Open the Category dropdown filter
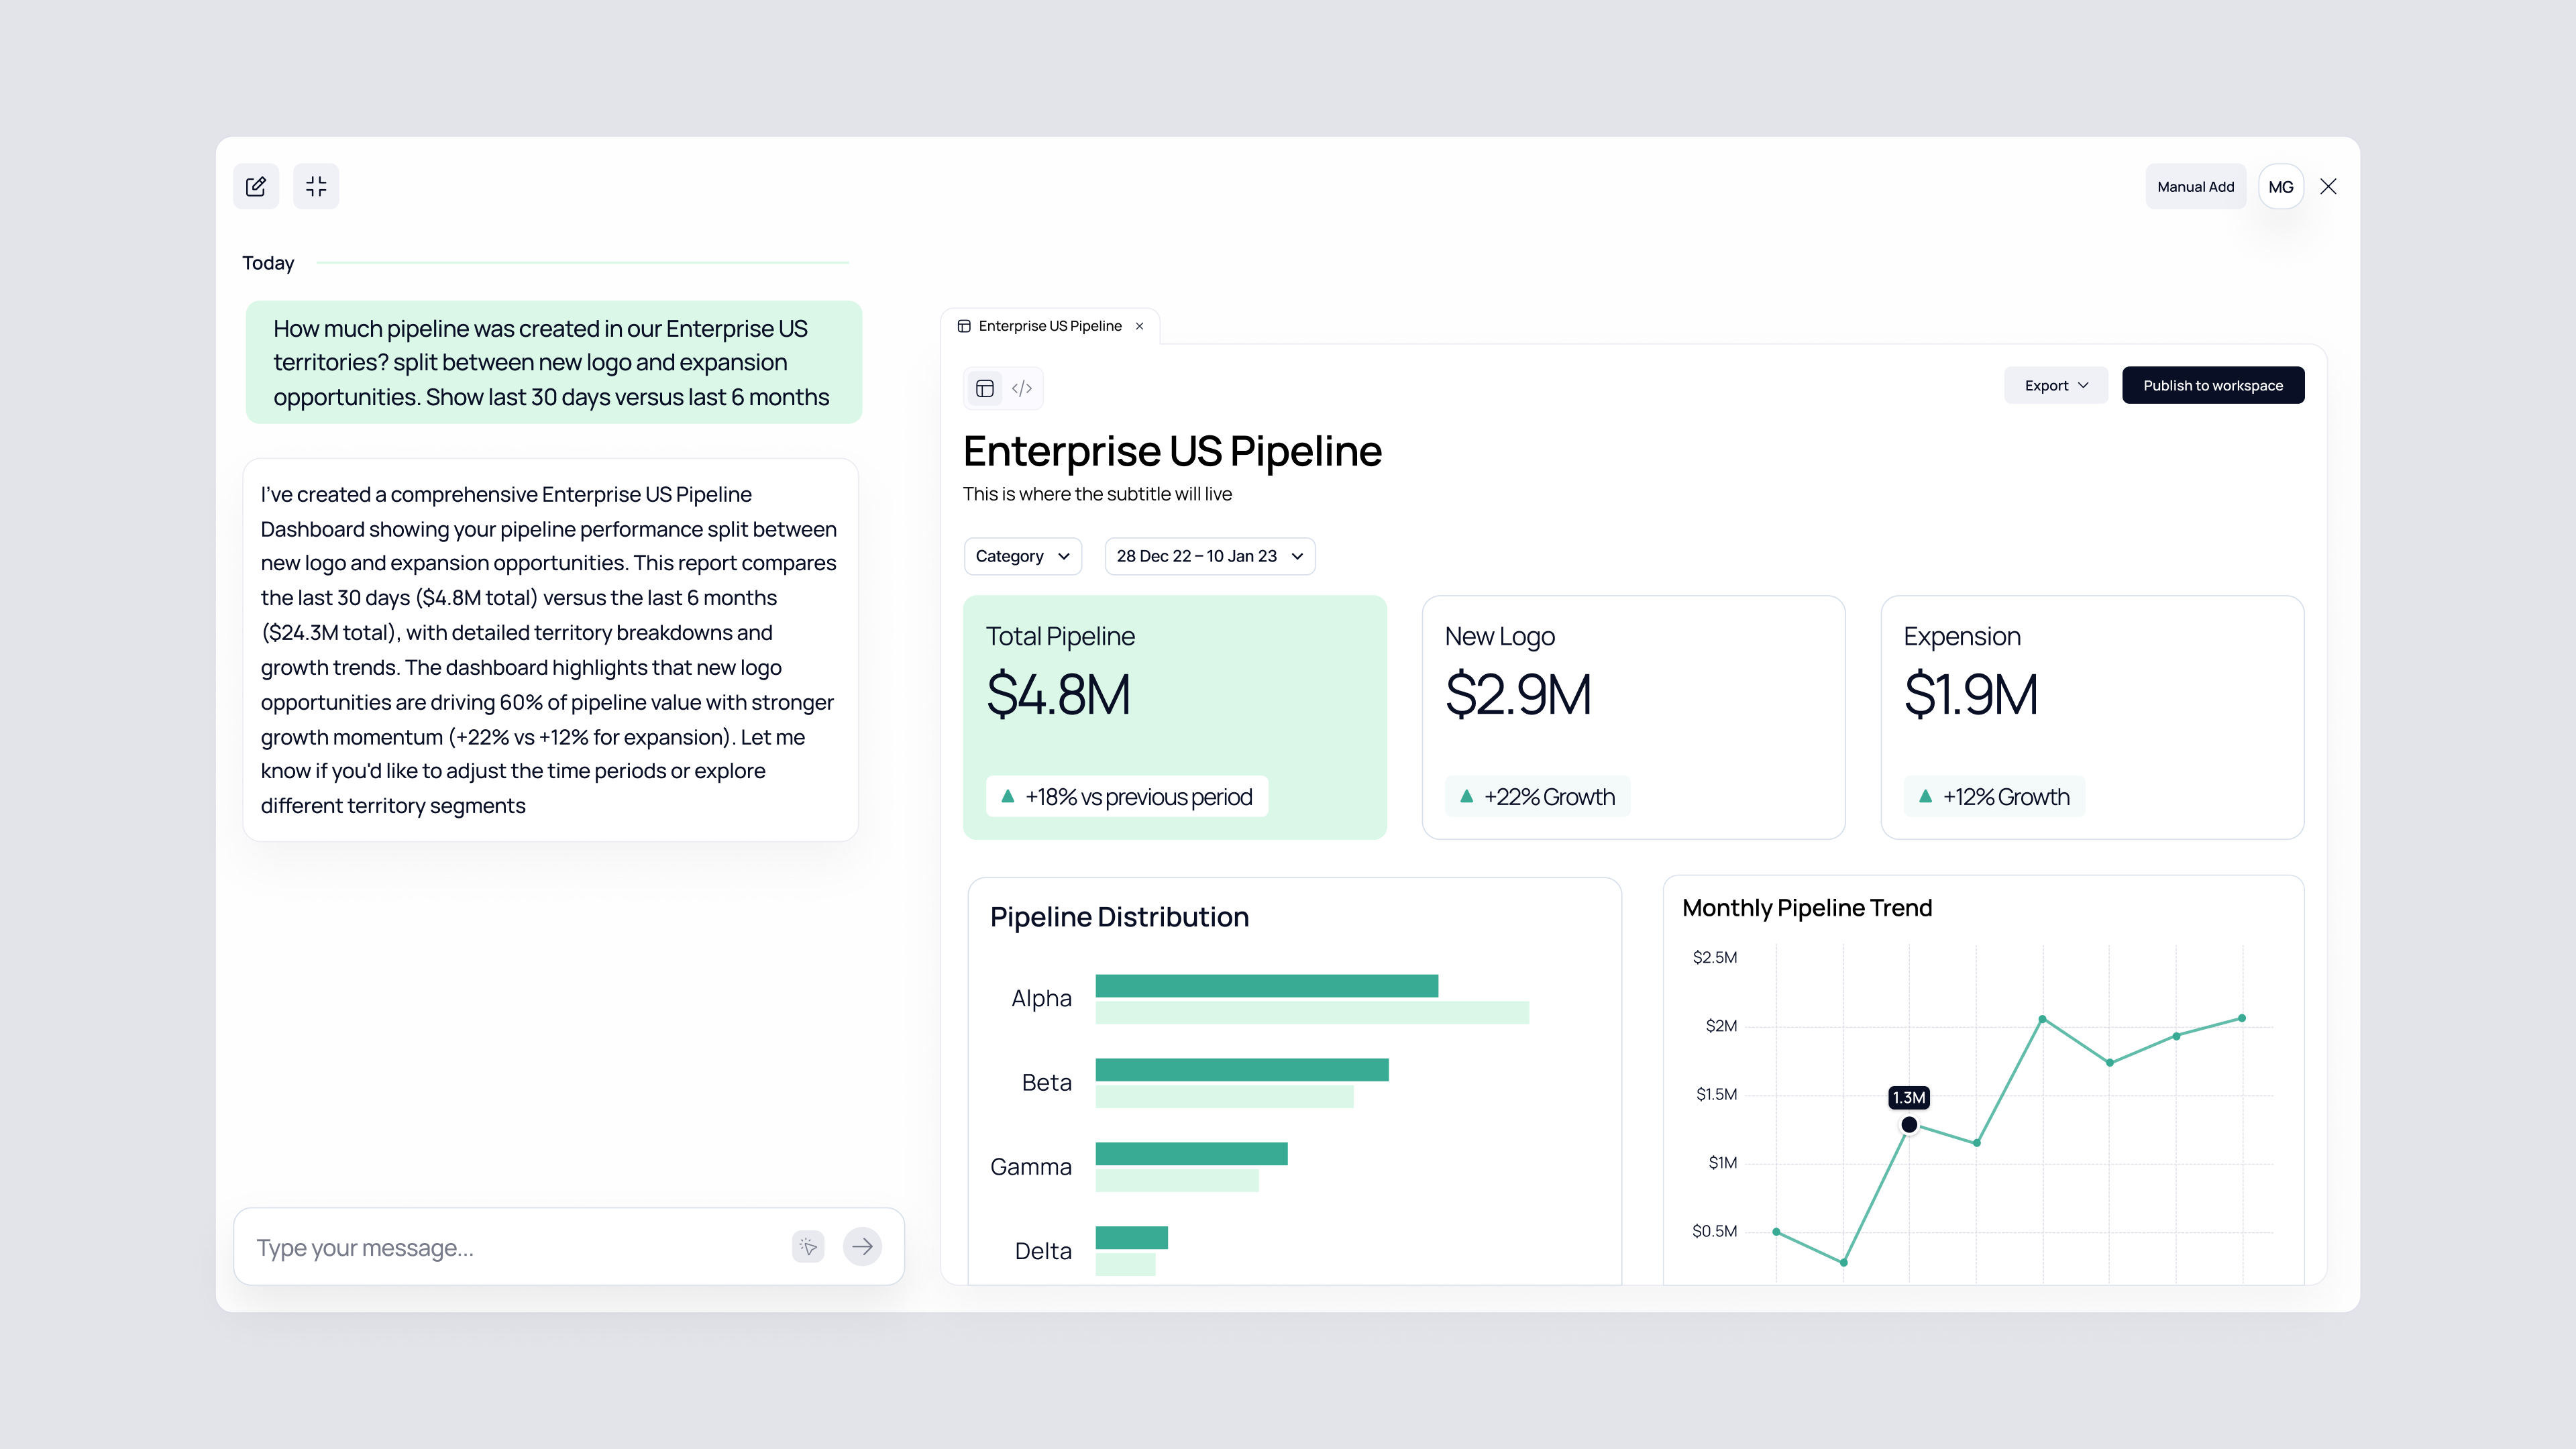Image resolution: width=2576 pixels, height=1449 pixels. pyautogui.click(x=1022, y=556)
